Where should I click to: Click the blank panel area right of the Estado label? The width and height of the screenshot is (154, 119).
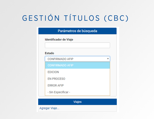(82, 53)
